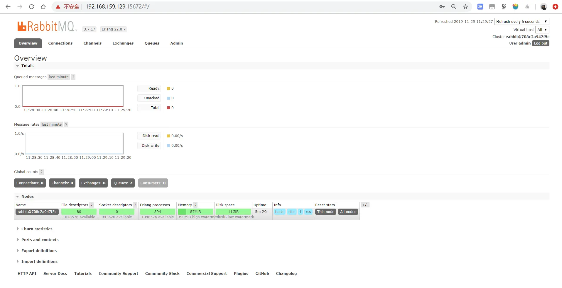Click the insecure connection warning icon

pos(58,7)
